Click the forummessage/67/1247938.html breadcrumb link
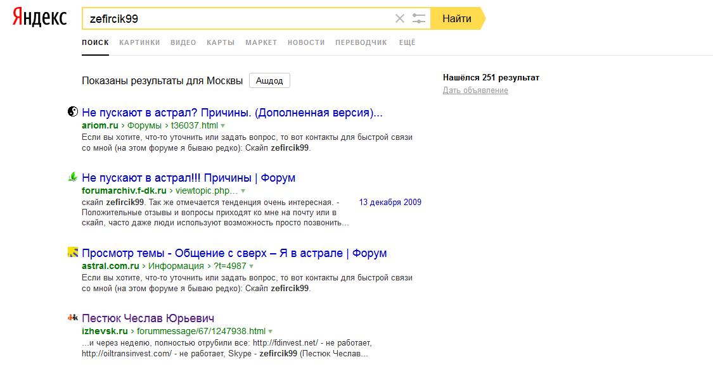 (201, 331)
